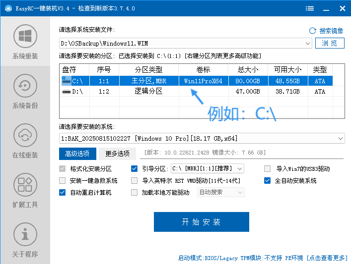Viewport: 351px width, 264px height.
Task: Click the 1:2 sequence number cell
Action: click(104, 91)
